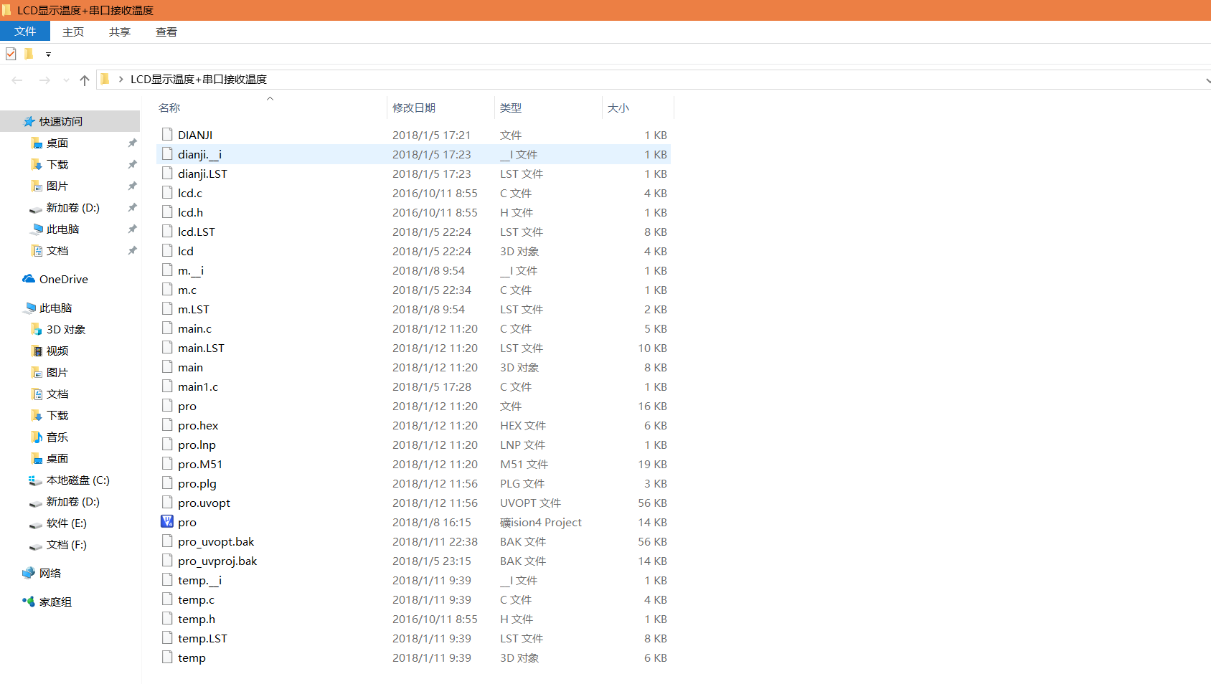
Task: Click the file icon of temp.c
Action: 167,599
